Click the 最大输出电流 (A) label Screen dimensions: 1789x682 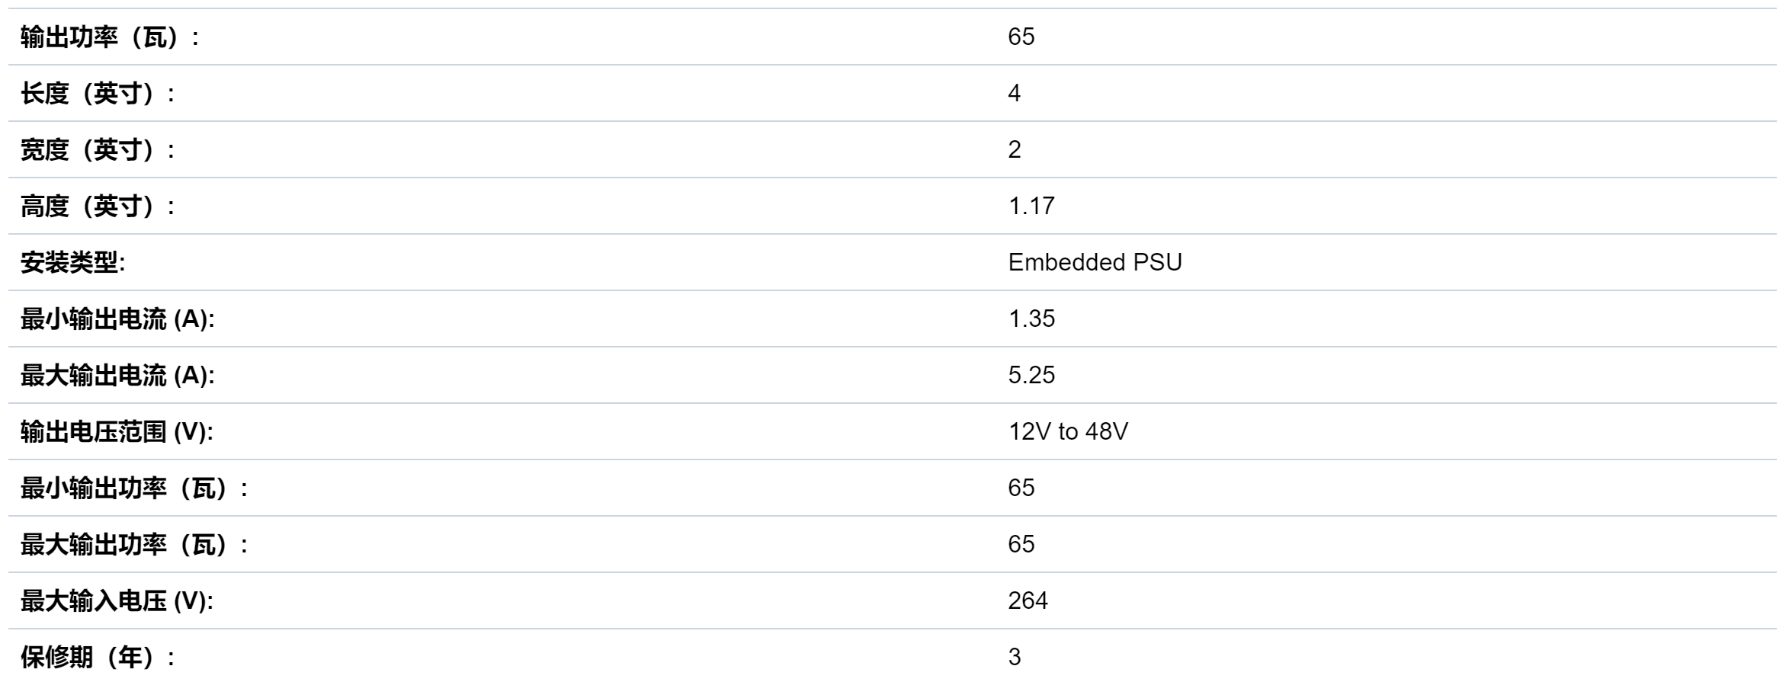(117, 375)
